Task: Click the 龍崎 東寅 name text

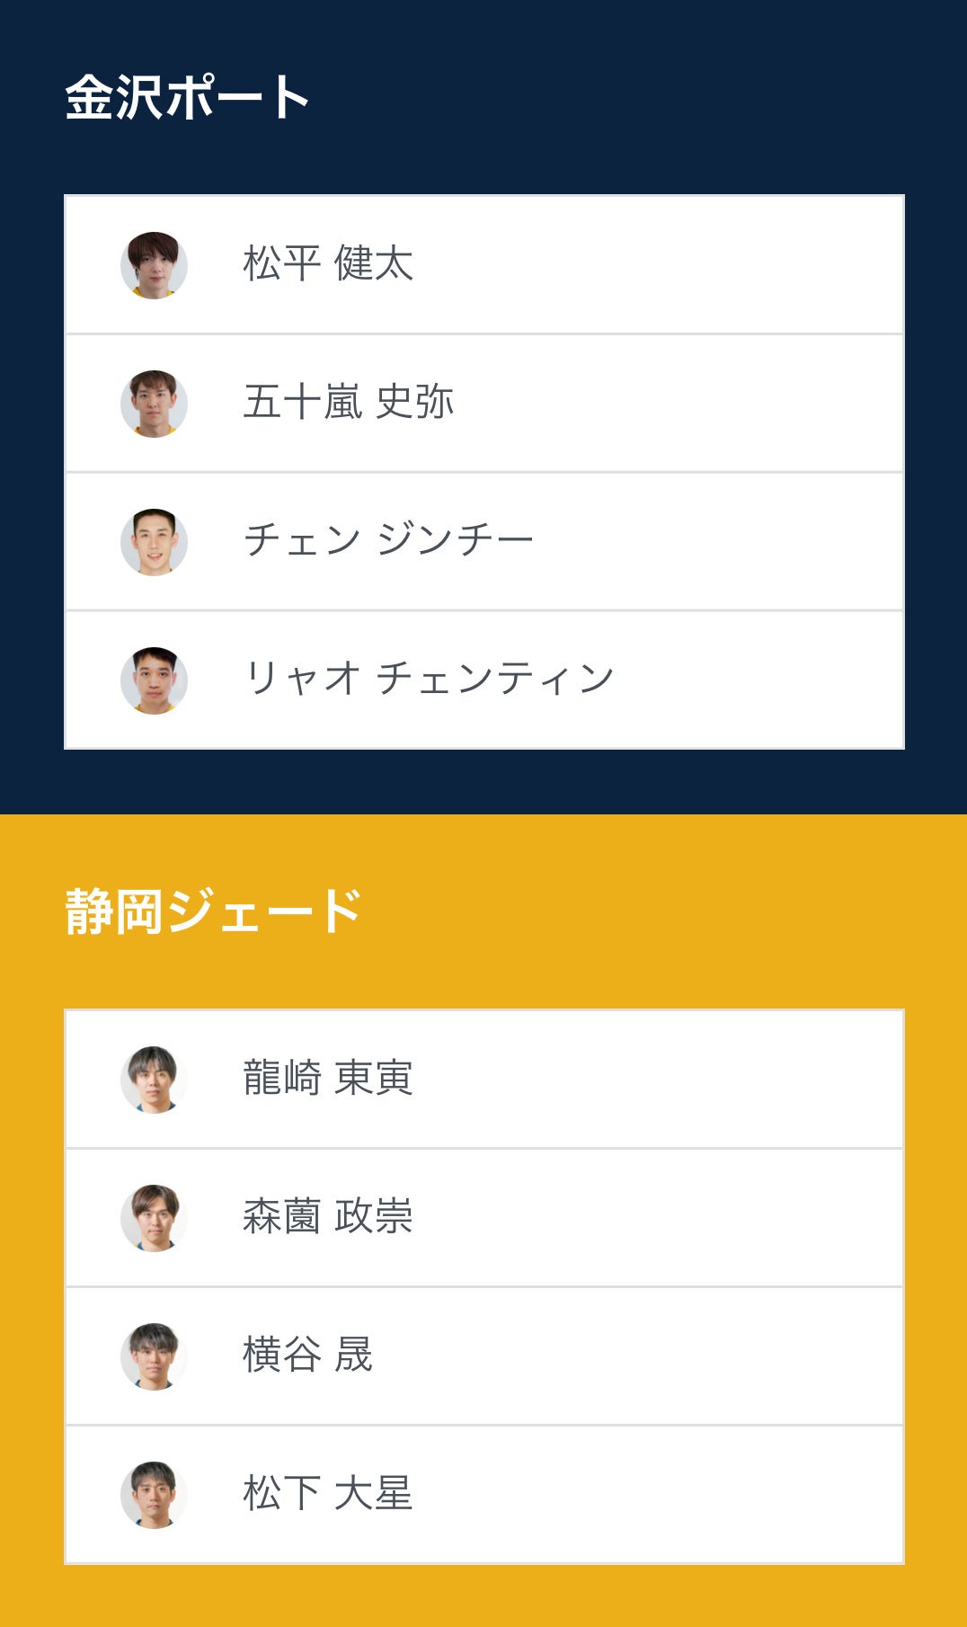Action: pos(328,1079)
